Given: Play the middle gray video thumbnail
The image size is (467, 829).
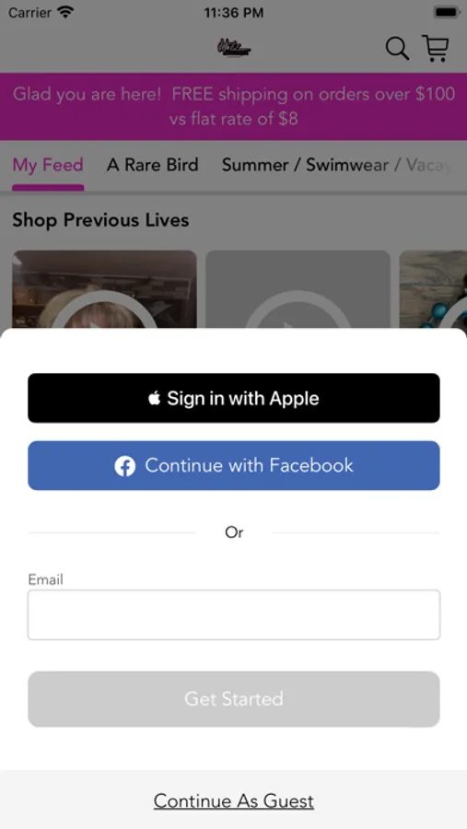Looking at the screenshot, I should 298,290.
